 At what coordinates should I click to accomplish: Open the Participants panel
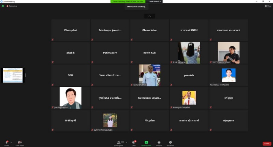tap(119, 142)
